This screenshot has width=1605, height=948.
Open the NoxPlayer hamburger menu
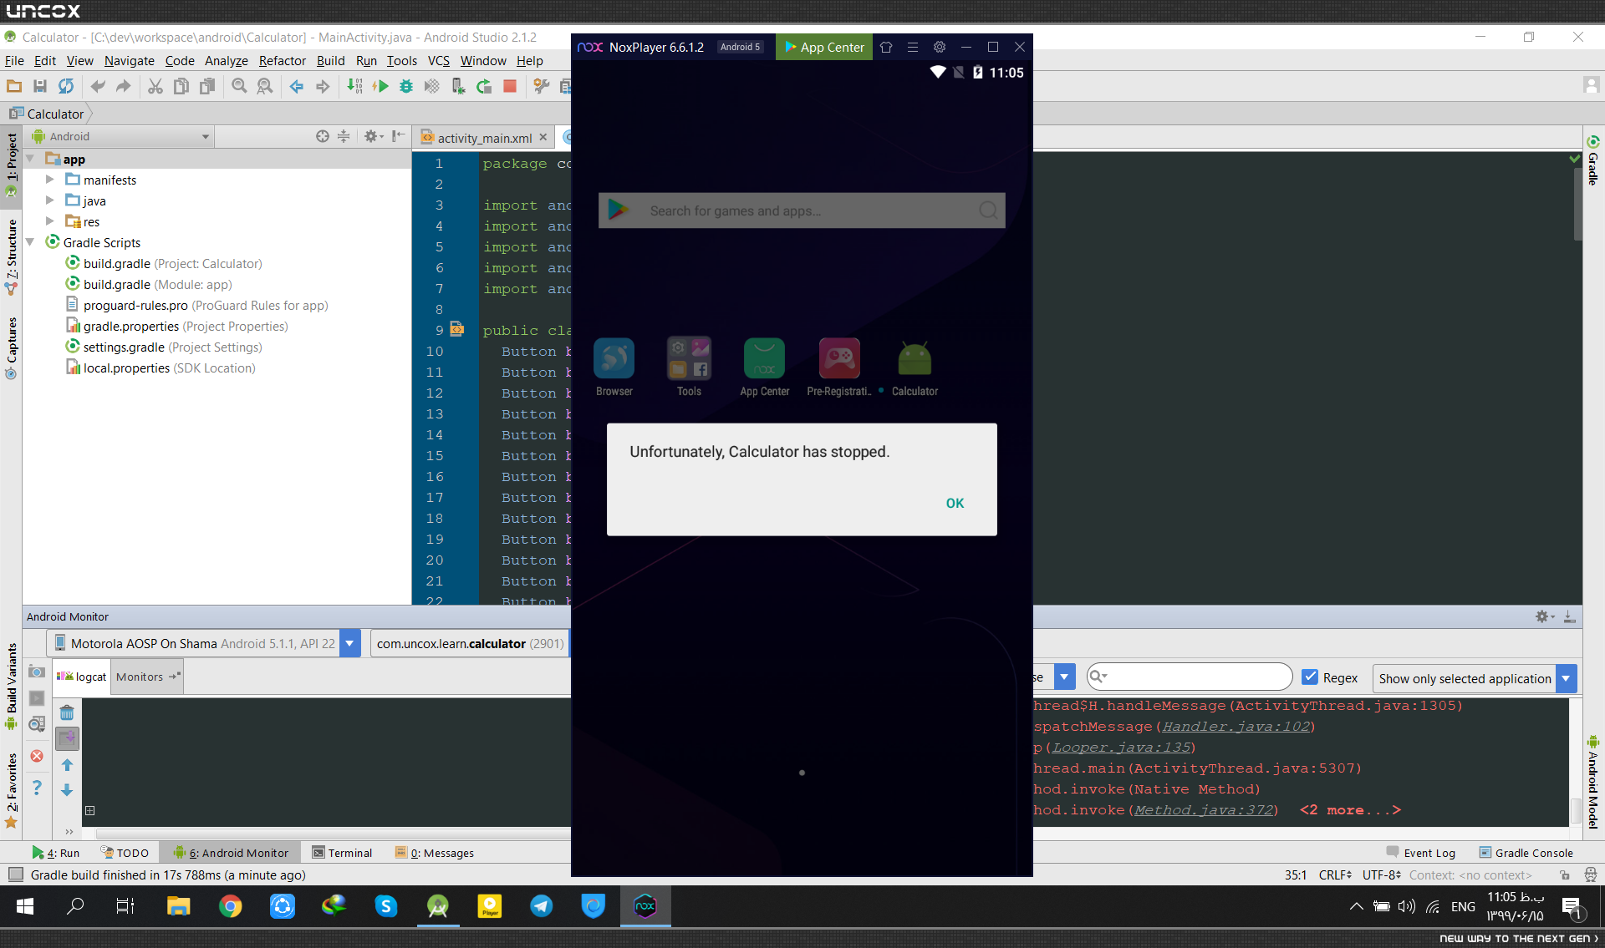coord(913,47)
